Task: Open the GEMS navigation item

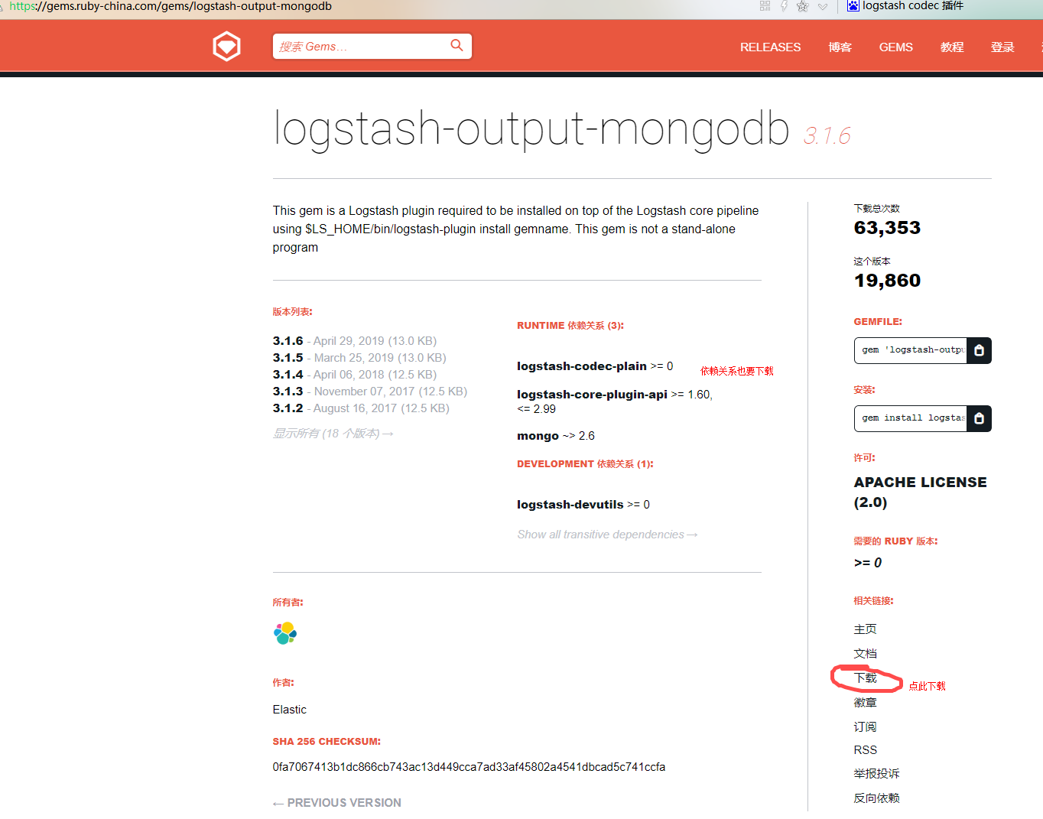Action: [895, 47]
